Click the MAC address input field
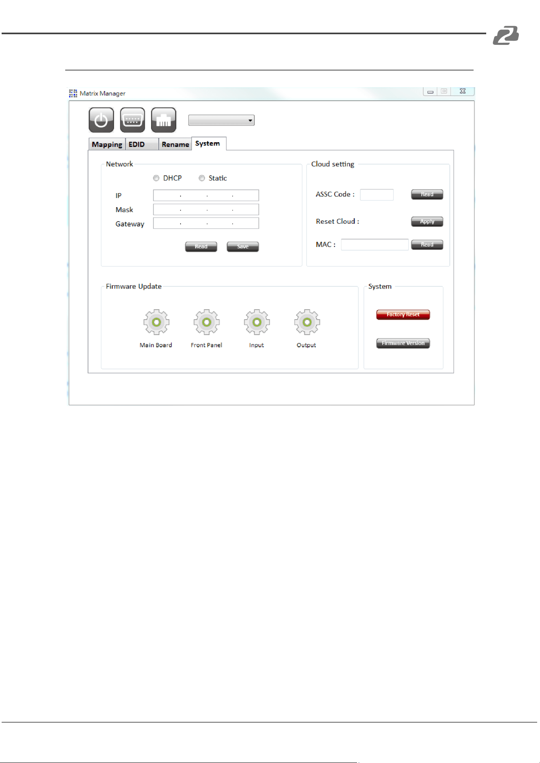 click(375, 245)
